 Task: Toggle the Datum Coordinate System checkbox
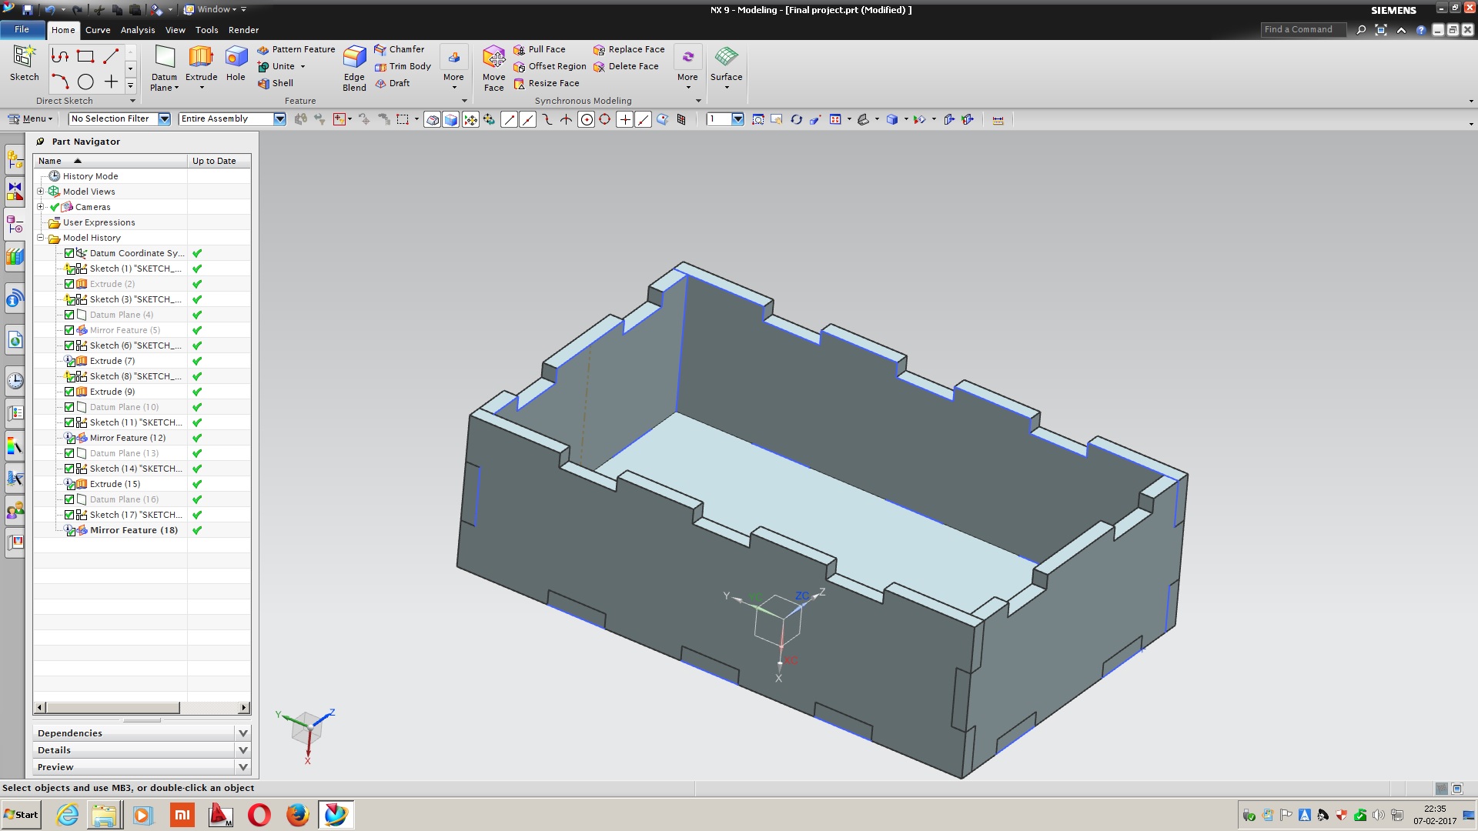[69, 253]
